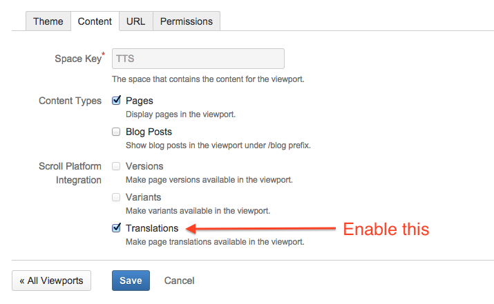Toggle the Translations checkbox
The image size is (494, 304).
tap(116, 228)
